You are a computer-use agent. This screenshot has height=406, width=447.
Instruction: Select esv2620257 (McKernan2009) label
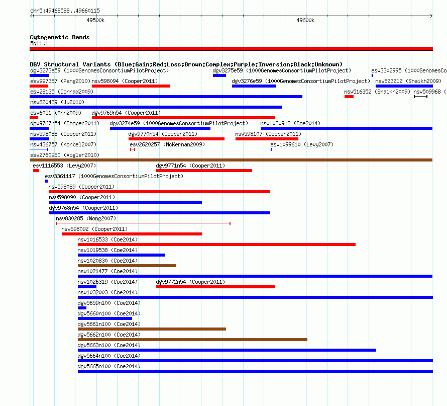[167, 144]
